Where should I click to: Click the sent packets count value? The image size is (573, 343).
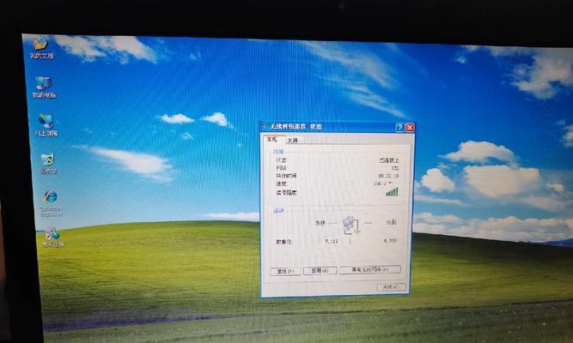[331, 242]
